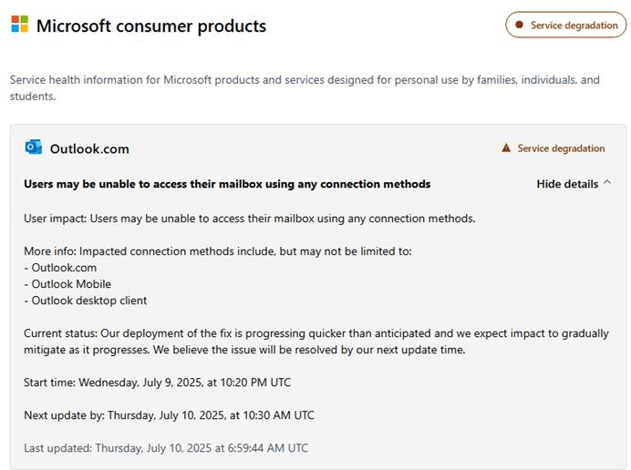Click the Microsoft four-square logo
Screen dimensions: 631x470
click(x=19, y=25)
